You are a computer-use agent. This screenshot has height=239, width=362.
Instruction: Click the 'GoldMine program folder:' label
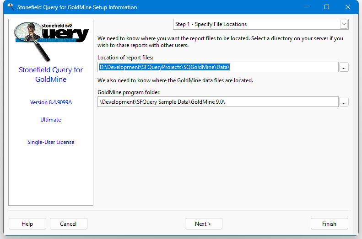coord(129,92)
